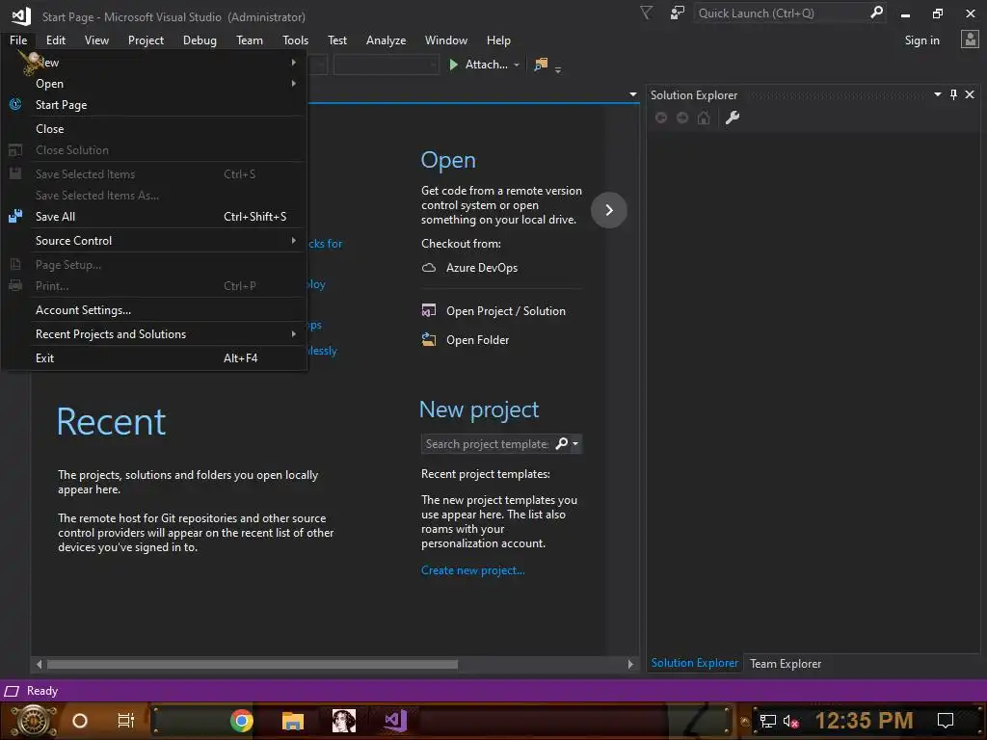Open Solution Explorer window position dropdown
Viewport: 987px width, 740px height.
coord(937,94)
